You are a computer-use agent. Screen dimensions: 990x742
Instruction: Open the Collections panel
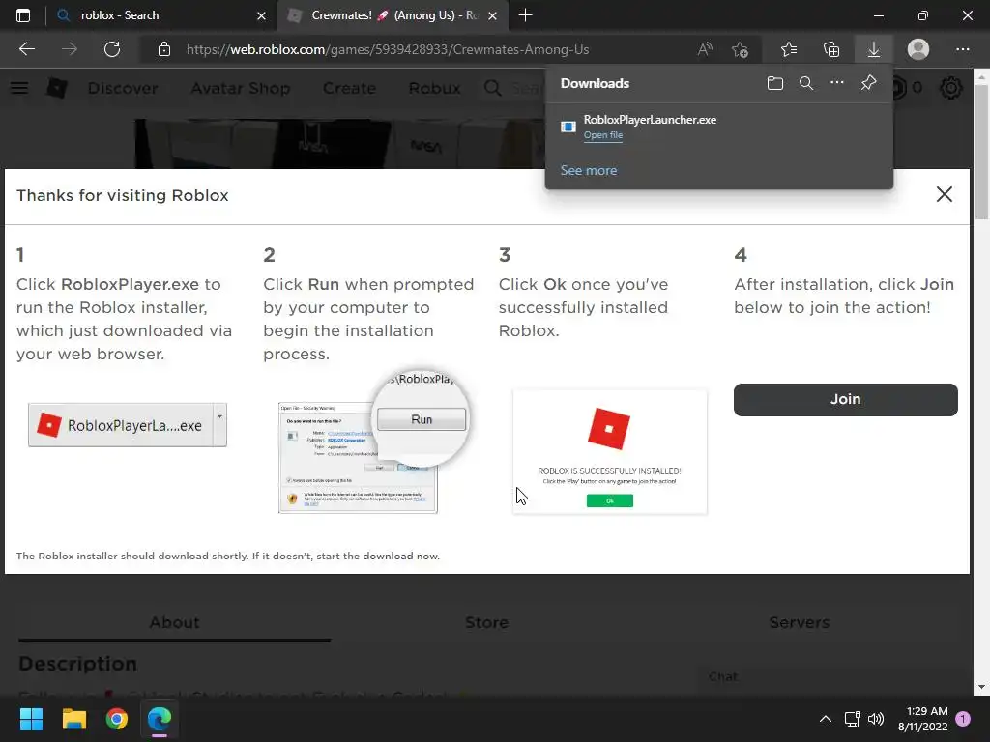(831, 49)
